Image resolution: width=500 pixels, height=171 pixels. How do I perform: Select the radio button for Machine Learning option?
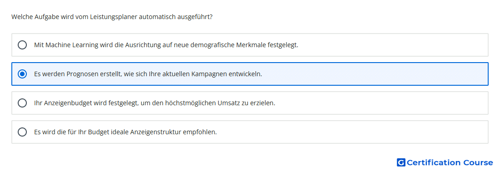tap(22, 45)
